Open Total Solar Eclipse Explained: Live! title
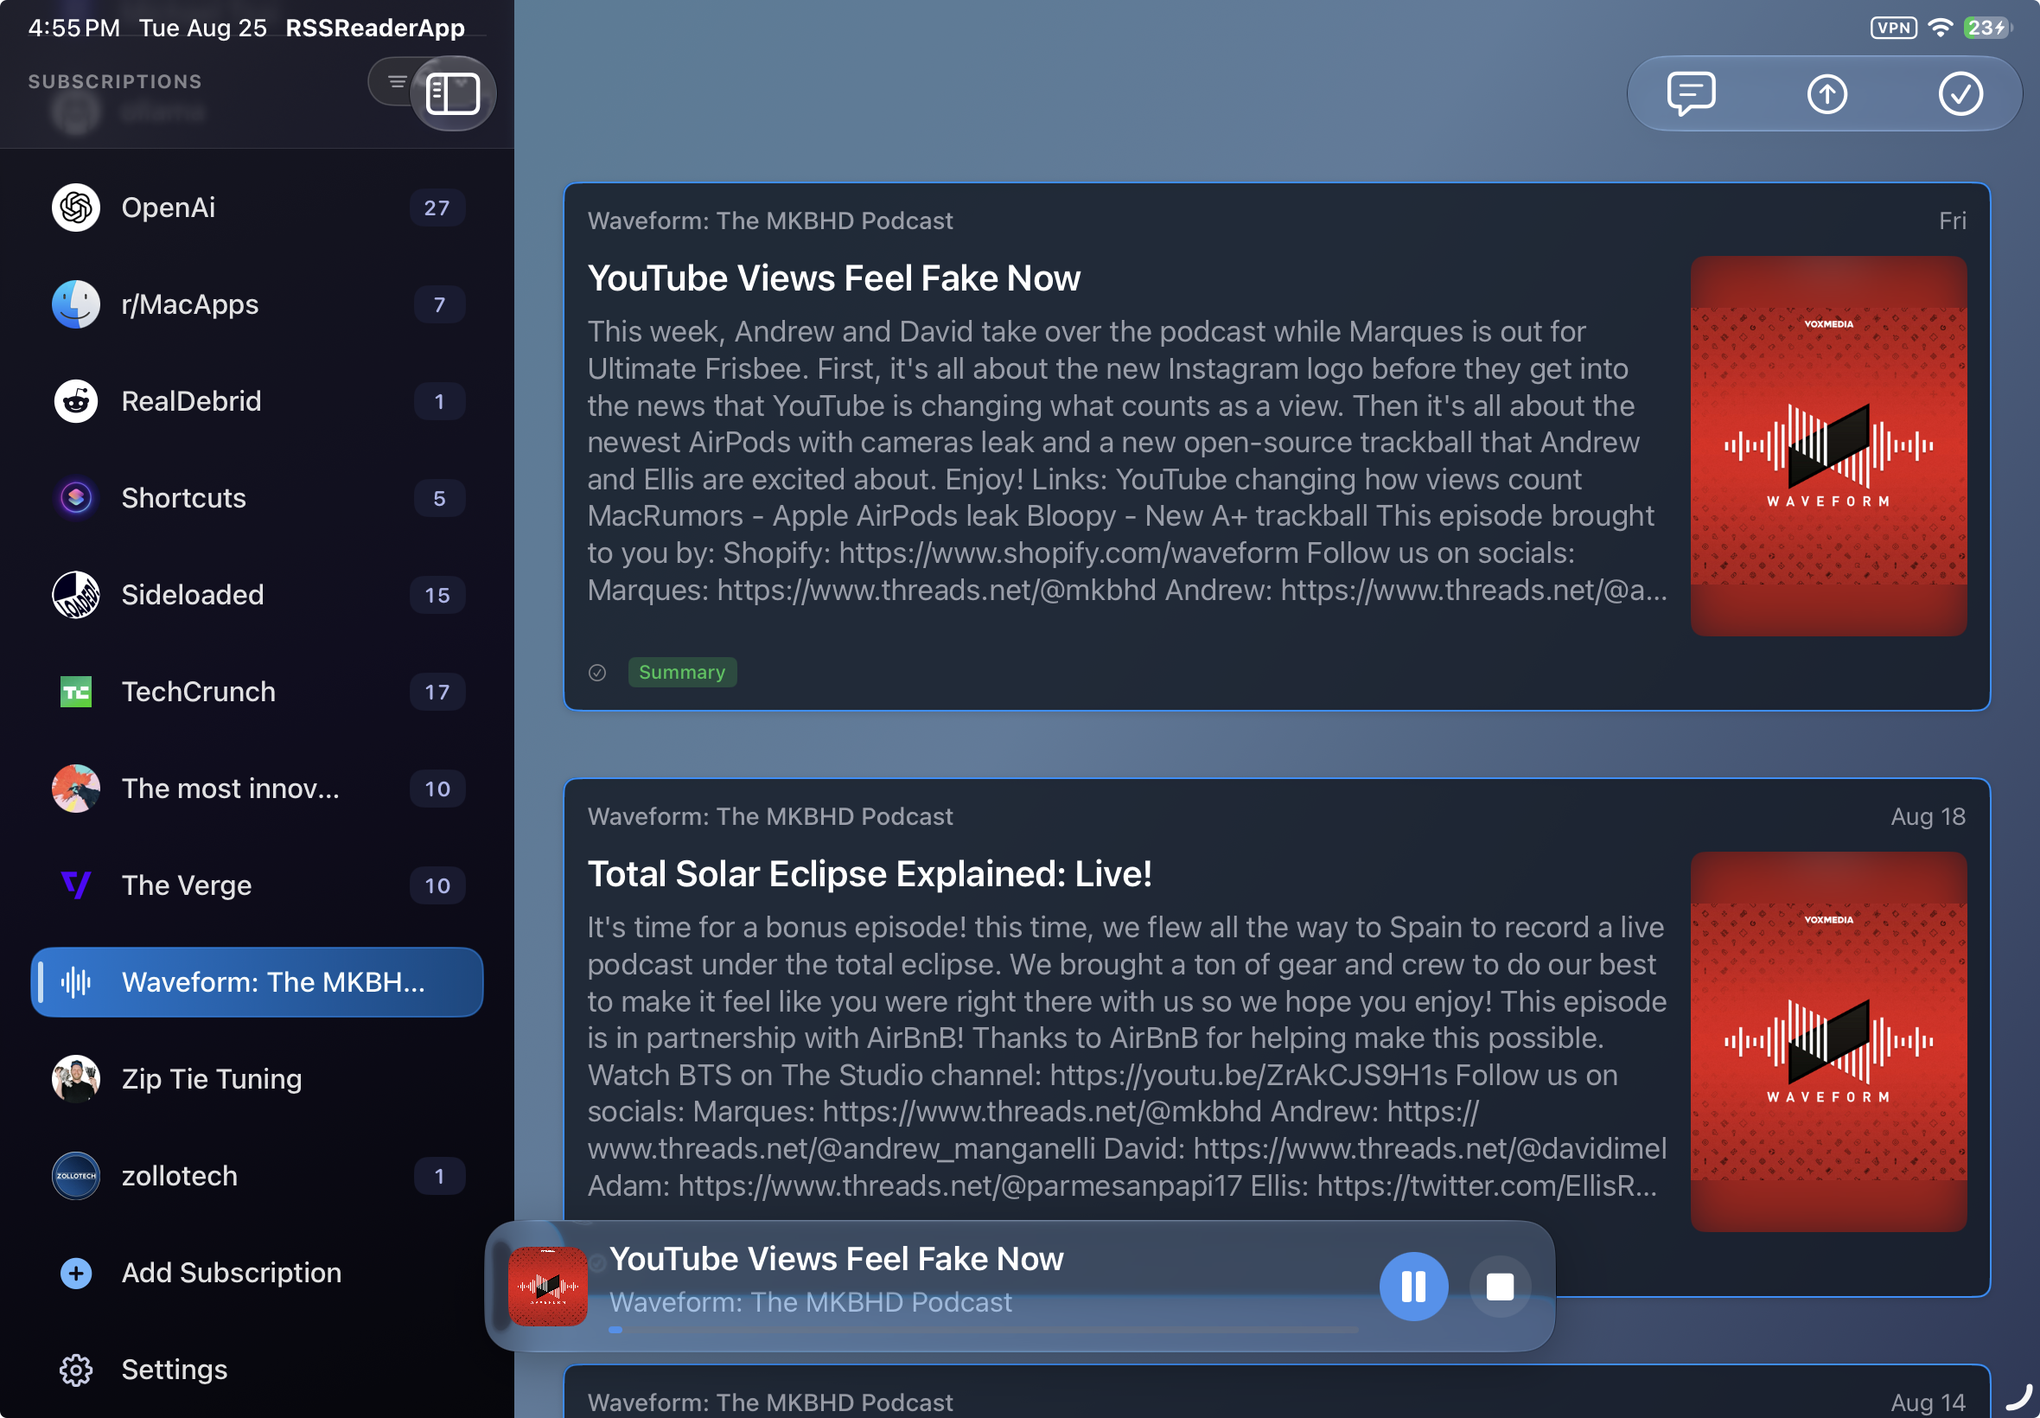 pyautogui.click(x=870, y=874)
